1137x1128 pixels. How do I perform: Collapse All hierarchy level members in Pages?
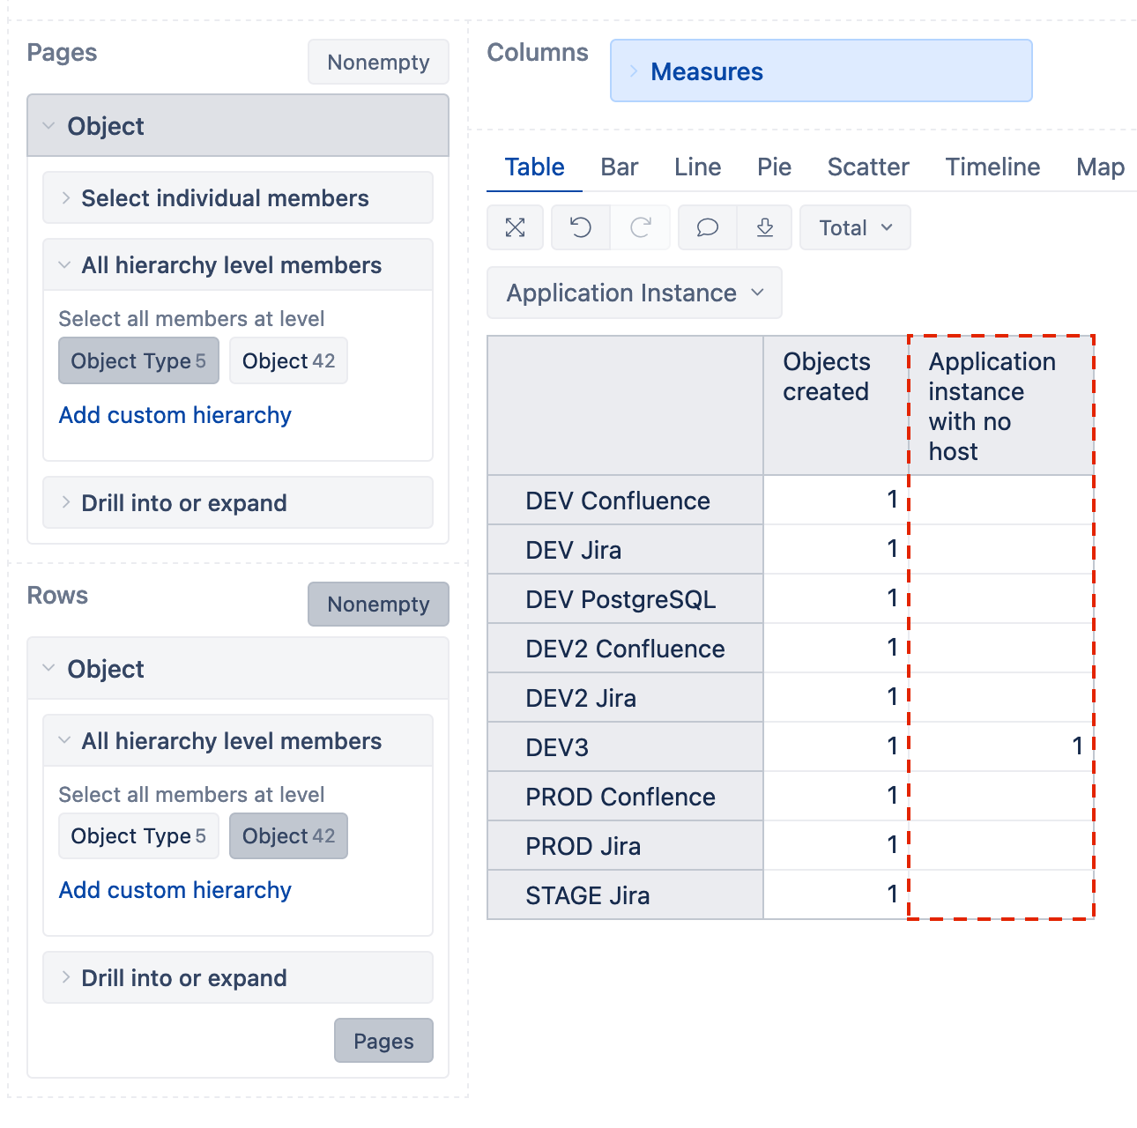pos(238,264)
